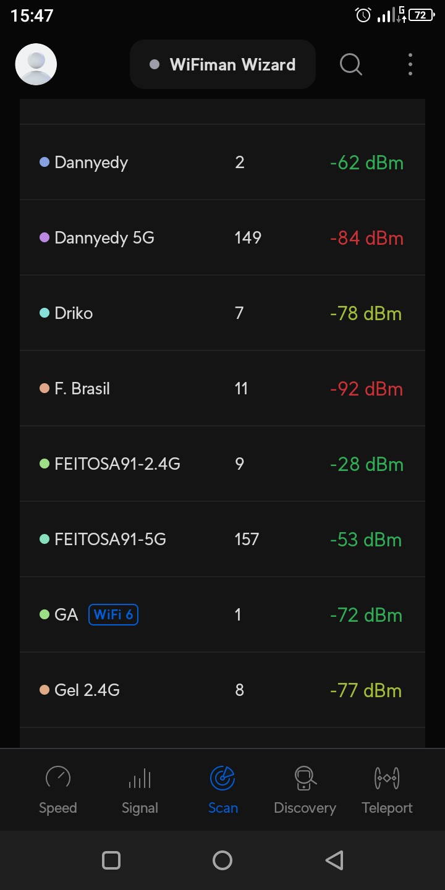The height and width of the screenshot is (890, 445).
Task: Select the Dannyedy 5G network
Action: pos(222,238)
